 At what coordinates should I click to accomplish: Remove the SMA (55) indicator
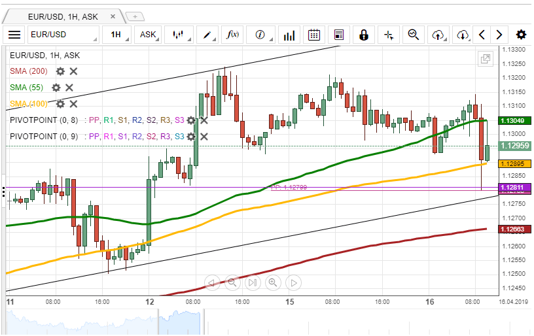pos(69,88)
